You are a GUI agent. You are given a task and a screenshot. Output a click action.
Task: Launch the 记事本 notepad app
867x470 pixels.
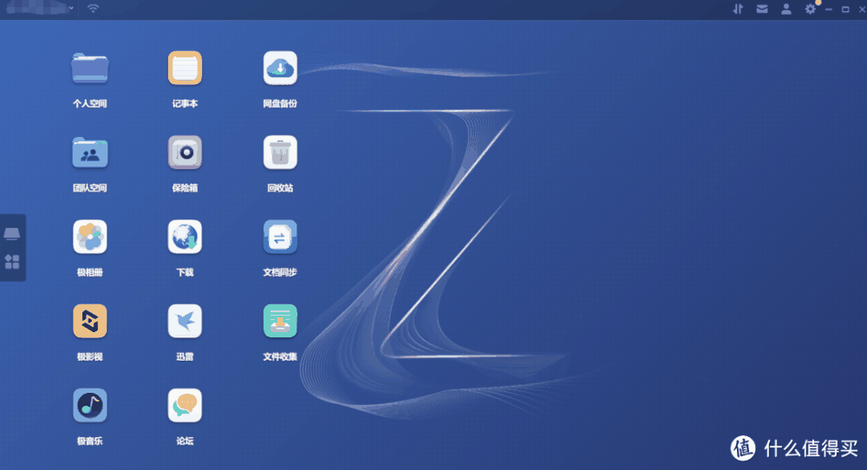pos(185,69)
